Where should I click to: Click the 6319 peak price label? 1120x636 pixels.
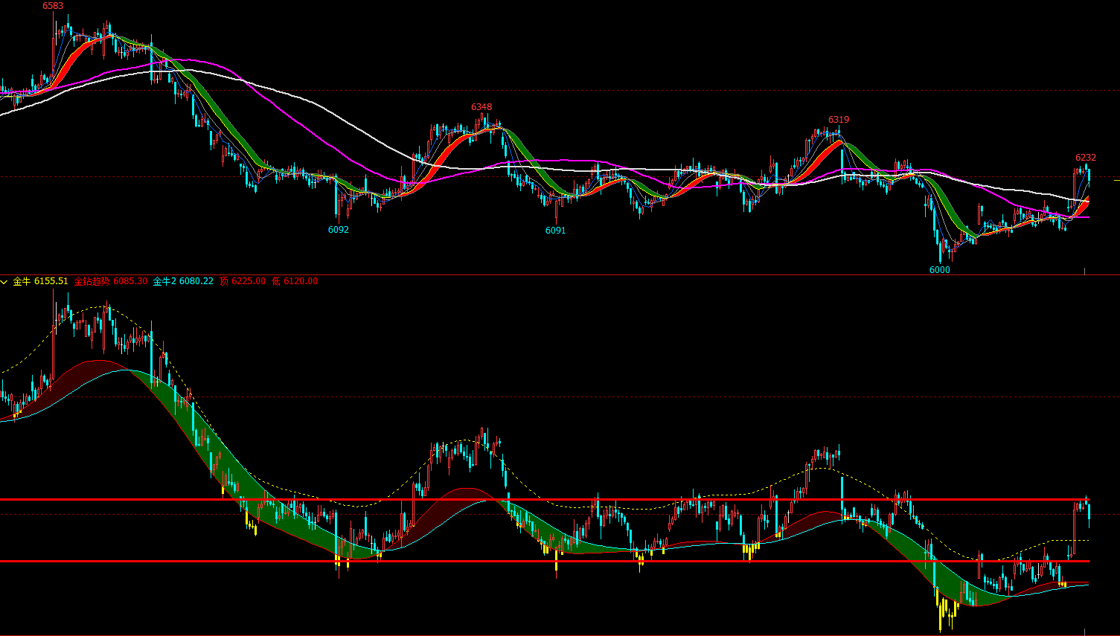[839, 120]
